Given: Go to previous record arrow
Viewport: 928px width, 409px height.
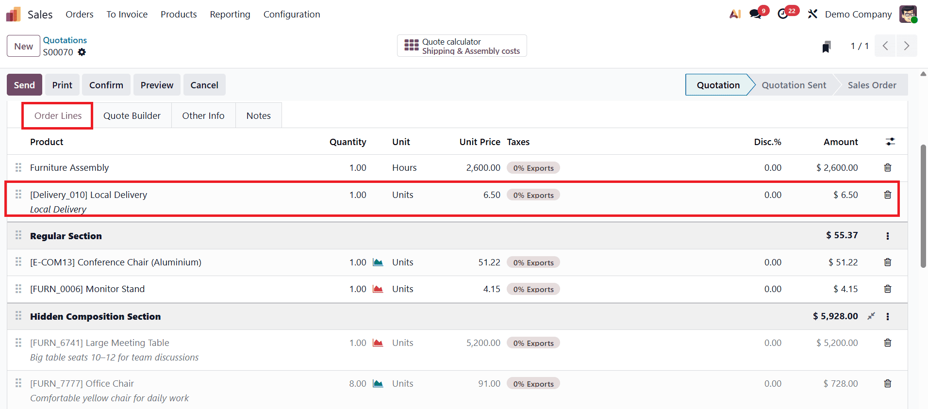Looking at the screenshot, I should 885,46.
